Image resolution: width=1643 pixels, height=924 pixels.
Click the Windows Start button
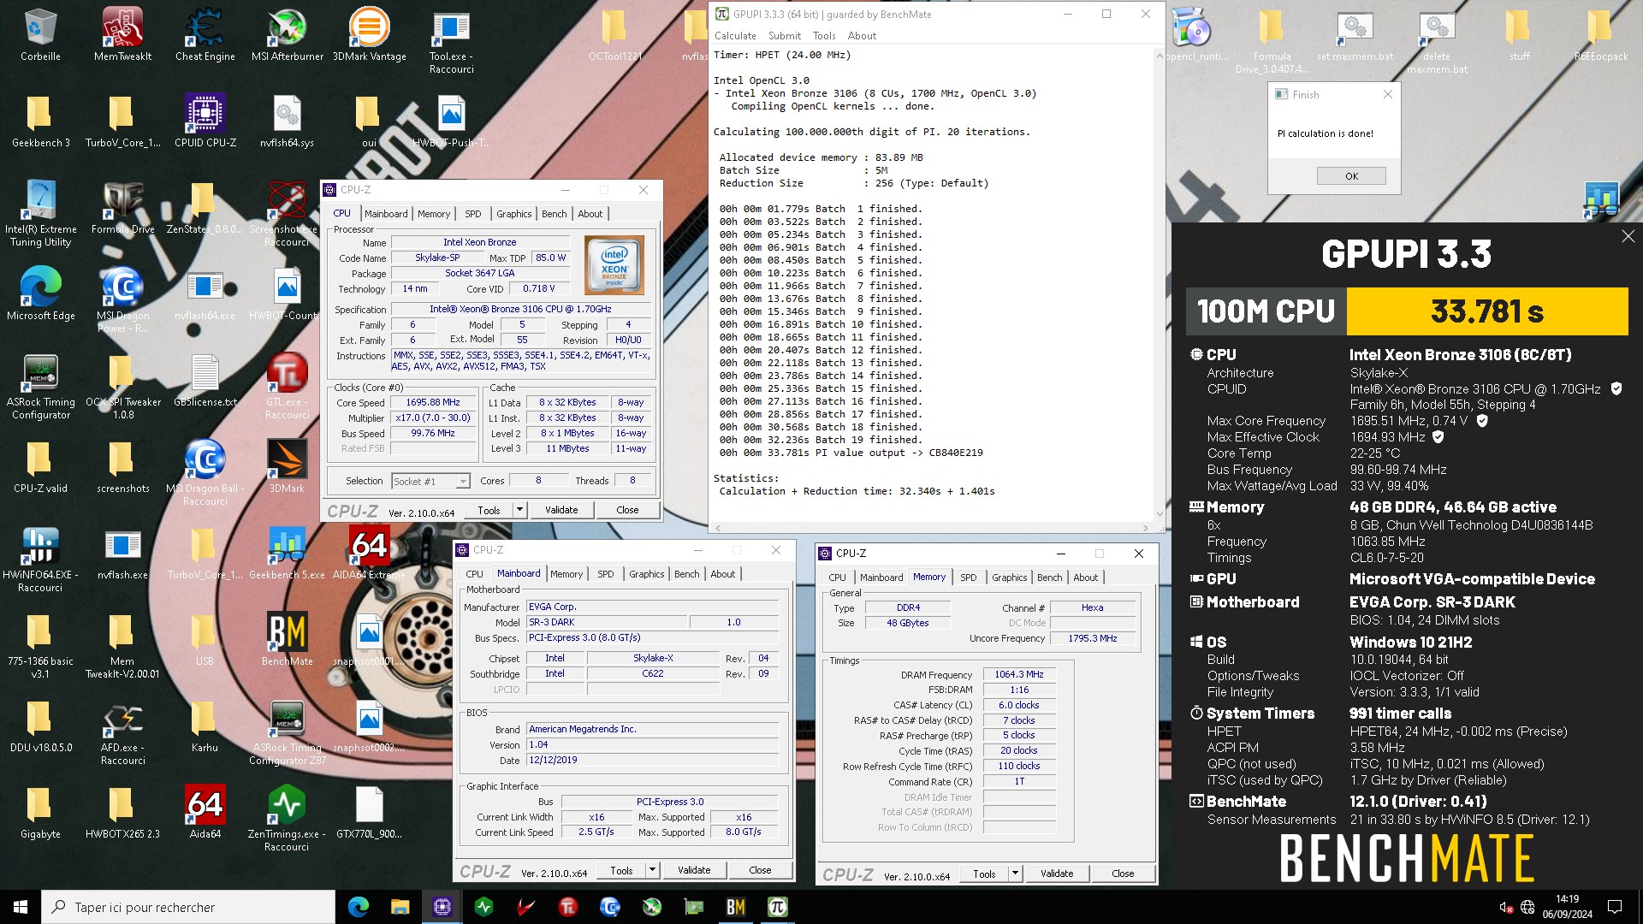(x=21, y=907)
